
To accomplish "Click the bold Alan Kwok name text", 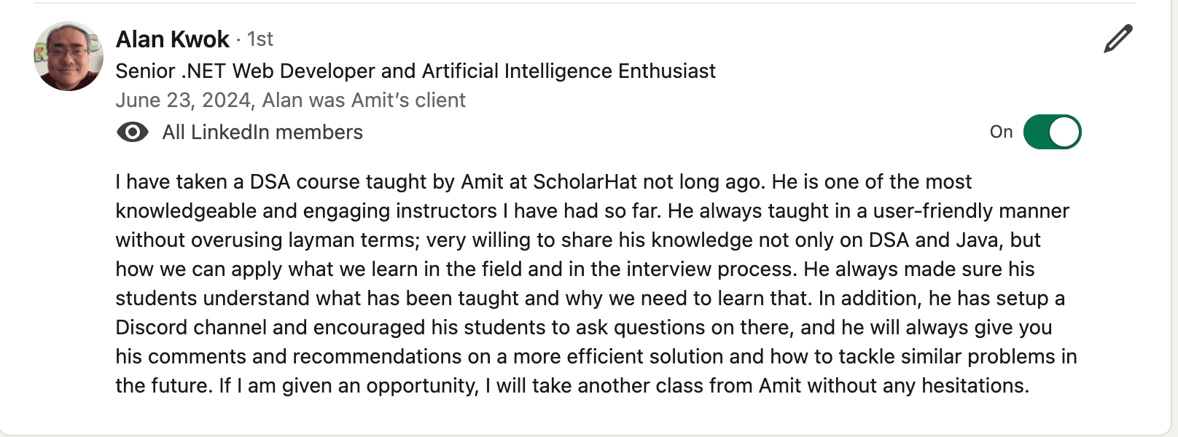I will [173, 39].
